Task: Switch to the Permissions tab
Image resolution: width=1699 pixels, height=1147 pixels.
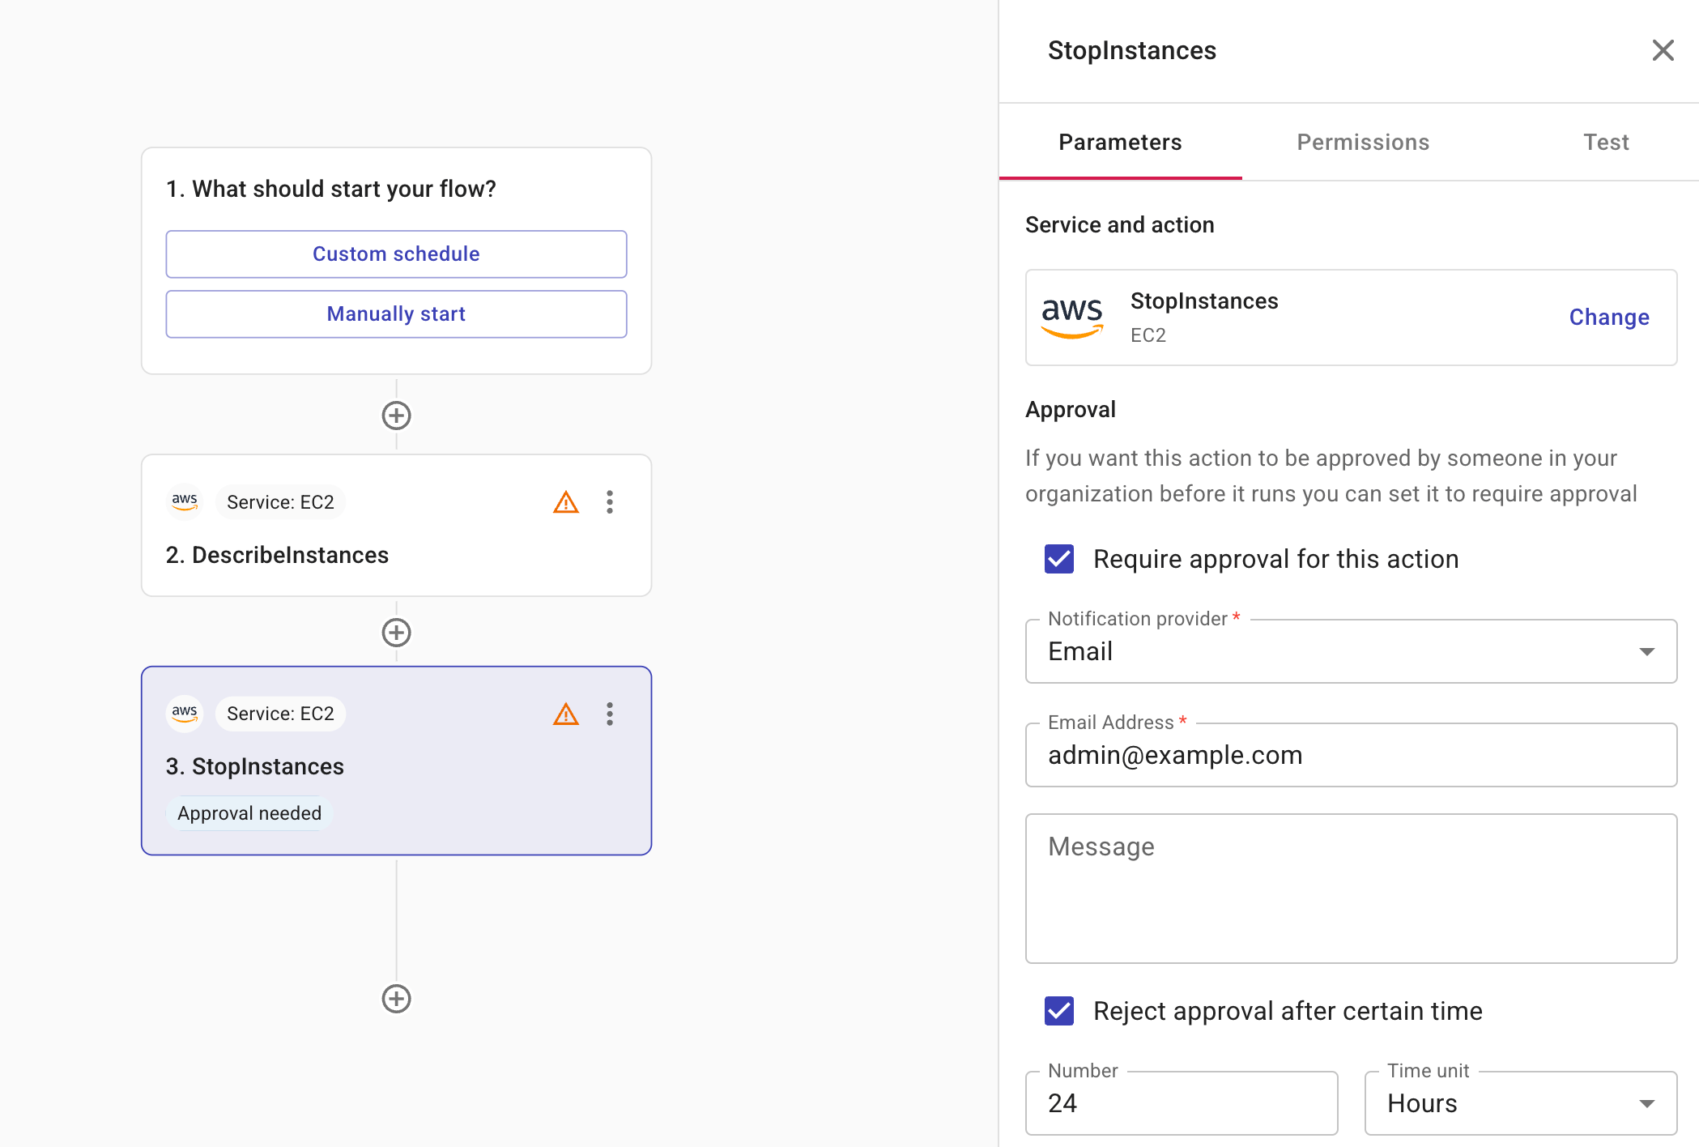Action: [x=1363, y=143]
